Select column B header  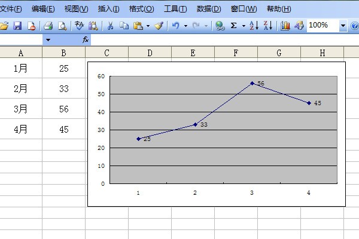click(x=63, y=53)
